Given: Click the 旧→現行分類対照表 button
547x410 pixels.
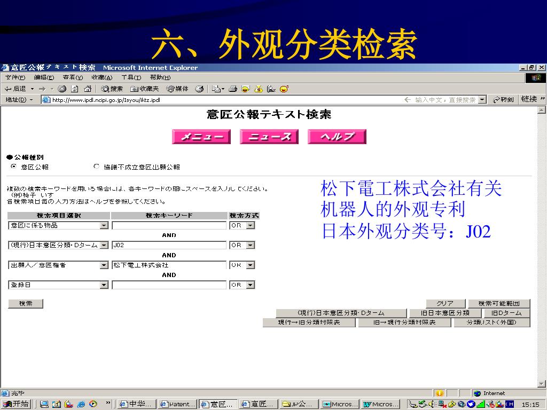Looking at the screenshot, I should click(x=404, y=322).
